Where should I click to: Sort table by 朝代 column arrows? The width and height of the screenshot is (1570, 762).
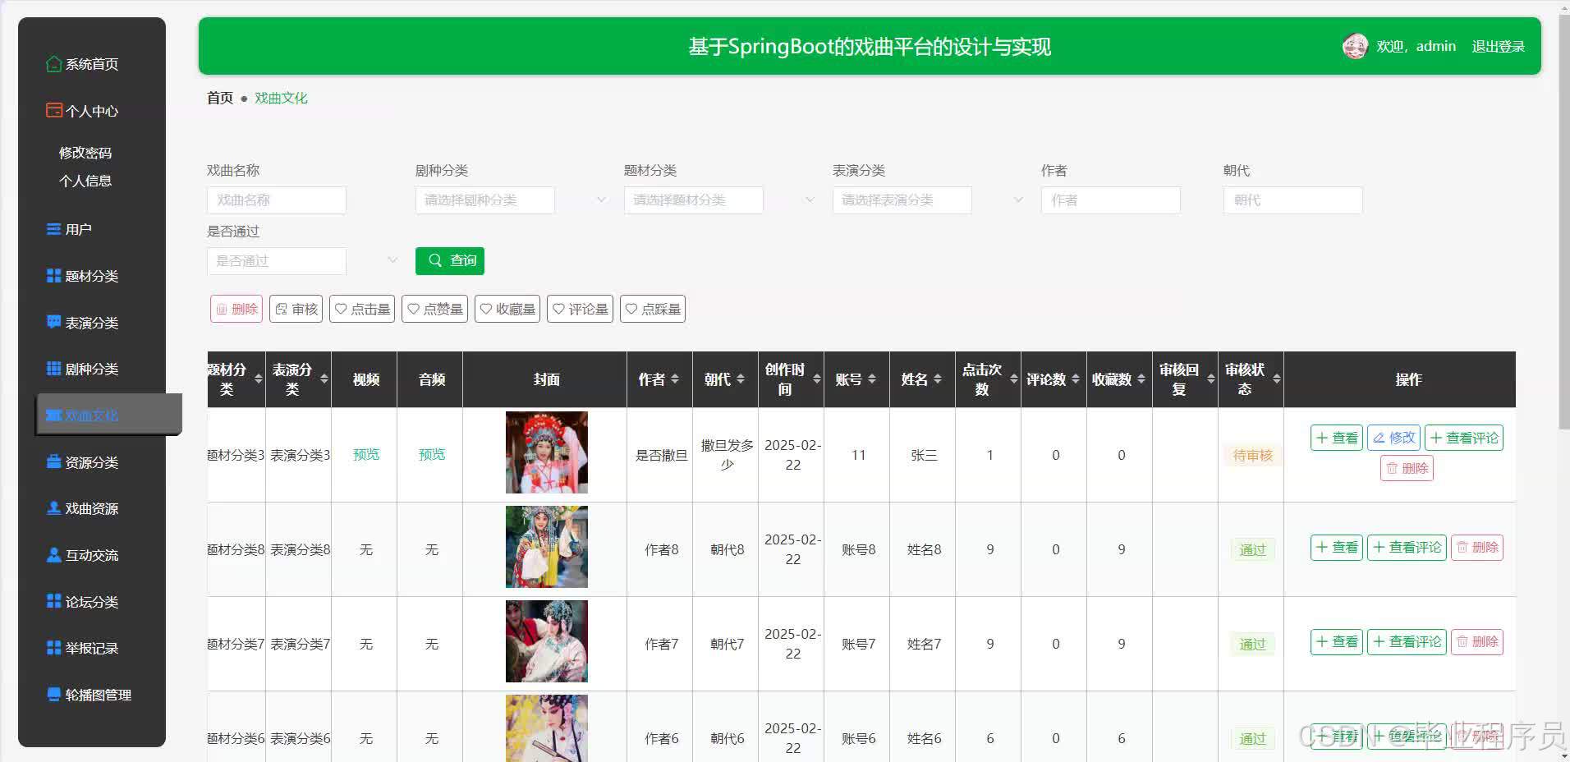(741, 379)
